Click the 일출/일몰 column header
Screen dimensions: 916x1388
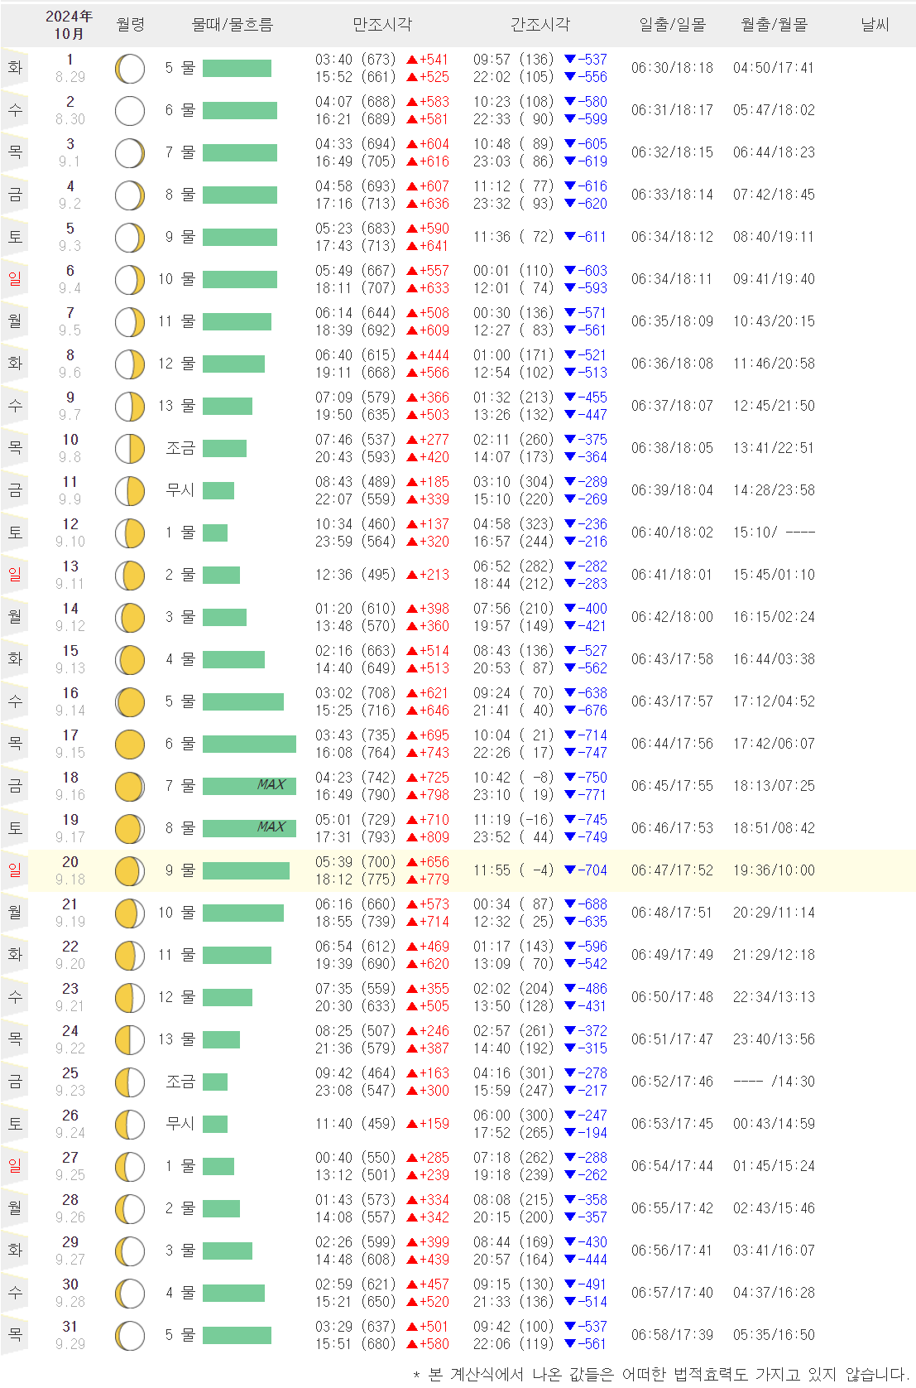click(x=673, y=25)
